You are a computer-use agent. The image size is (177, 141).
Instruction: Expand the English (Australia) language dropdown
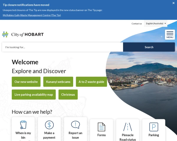point(156,23)
